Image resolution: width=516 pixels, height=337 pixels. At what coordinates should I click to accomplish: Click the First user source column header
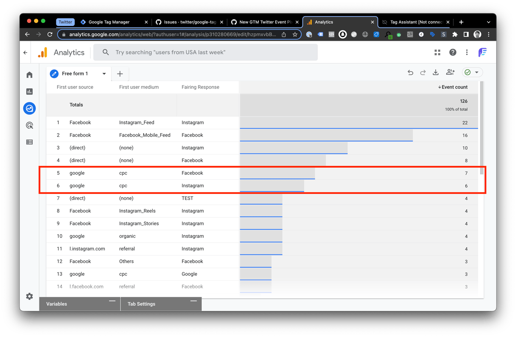click(75, 87)
